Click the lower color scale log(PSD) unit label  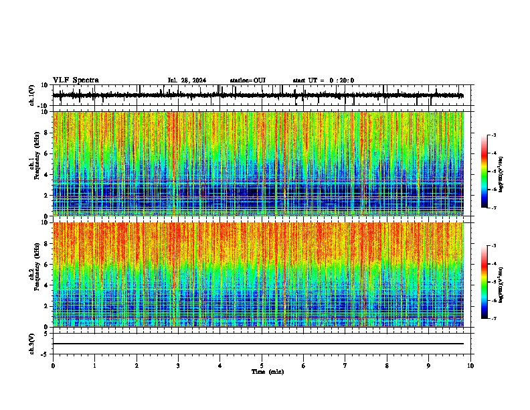coord(501,285)
